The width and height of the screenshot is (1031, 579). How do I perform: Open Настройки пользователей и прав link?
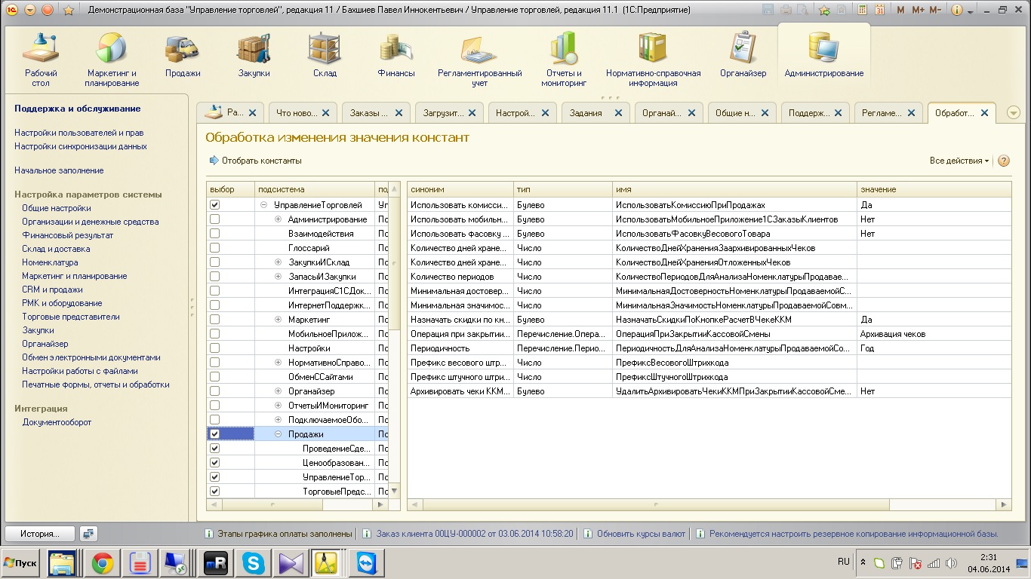click(78, 133)
